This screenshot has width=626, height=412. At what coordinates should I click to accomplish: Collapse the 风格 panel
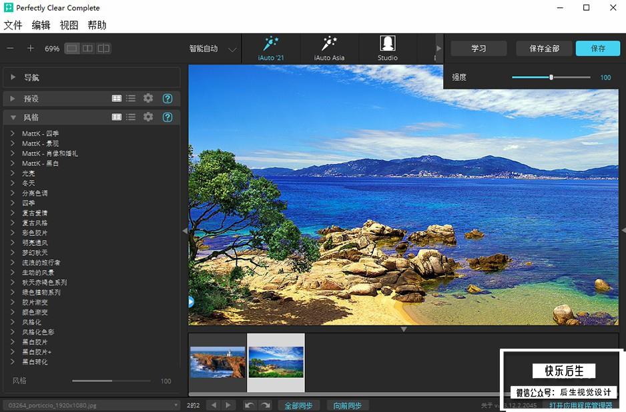[x=13, y=117]
